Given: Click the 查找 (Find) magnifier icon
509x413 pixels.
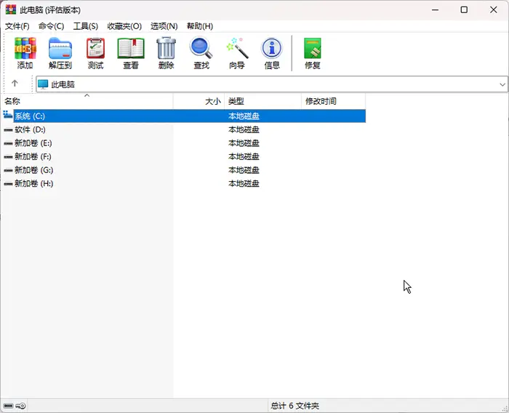Looking at the screenshot, I should coord(201,48).
